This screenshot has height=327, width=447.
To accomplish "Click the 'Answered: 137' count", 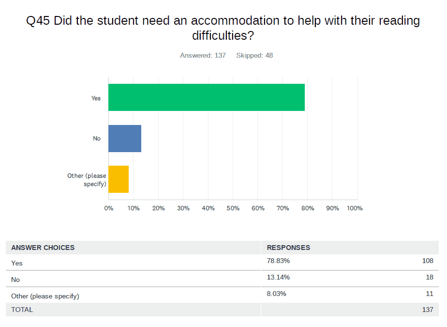I will click(x=203, y=55).
